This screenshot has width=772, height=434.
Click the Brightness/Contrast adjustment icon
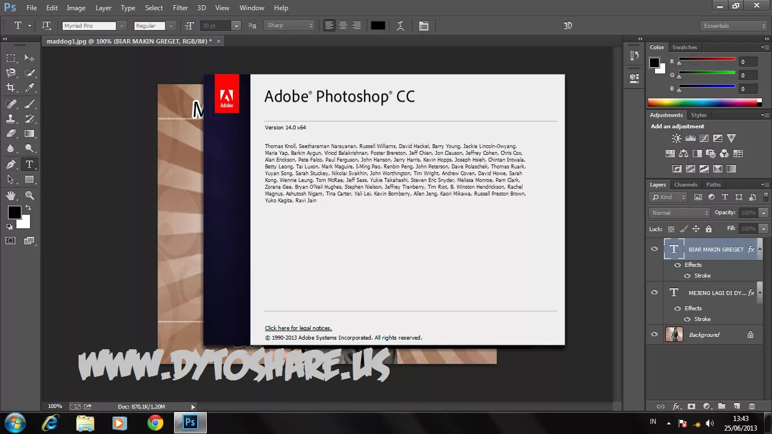point(676,138)
